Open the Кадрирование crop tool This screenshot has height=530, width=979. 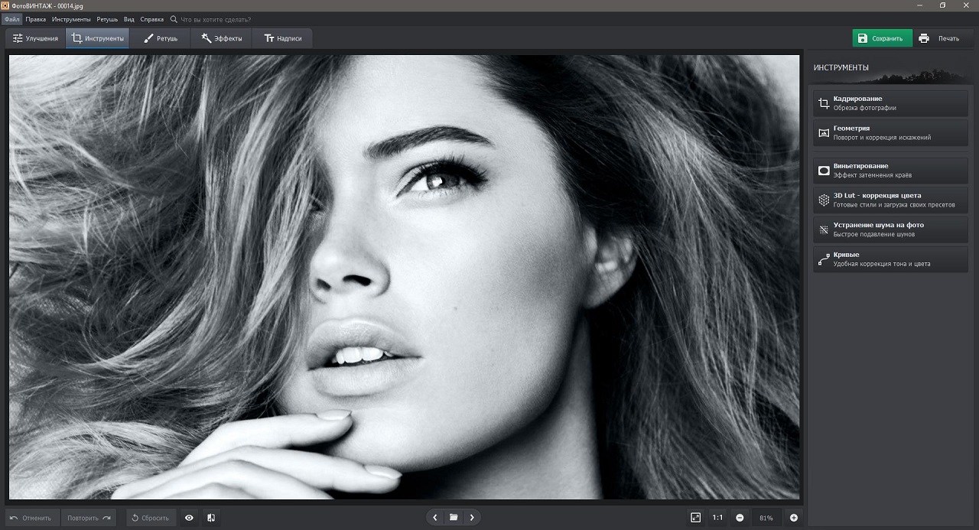(890, 103)
